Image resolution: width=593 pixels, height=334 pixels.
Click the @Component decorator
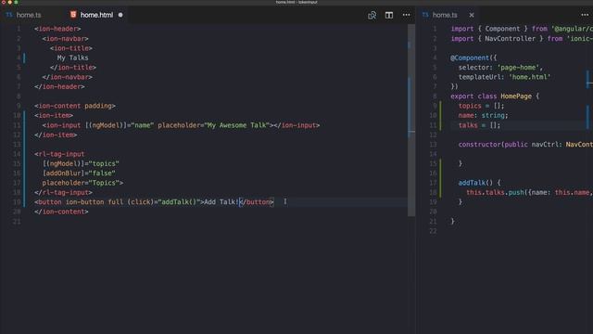[x=473, y=58]
